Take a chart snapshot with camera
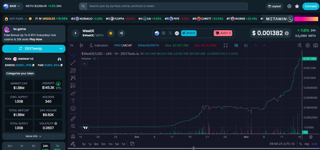Viewport: 320px width, 150px height. click(315, 45)
